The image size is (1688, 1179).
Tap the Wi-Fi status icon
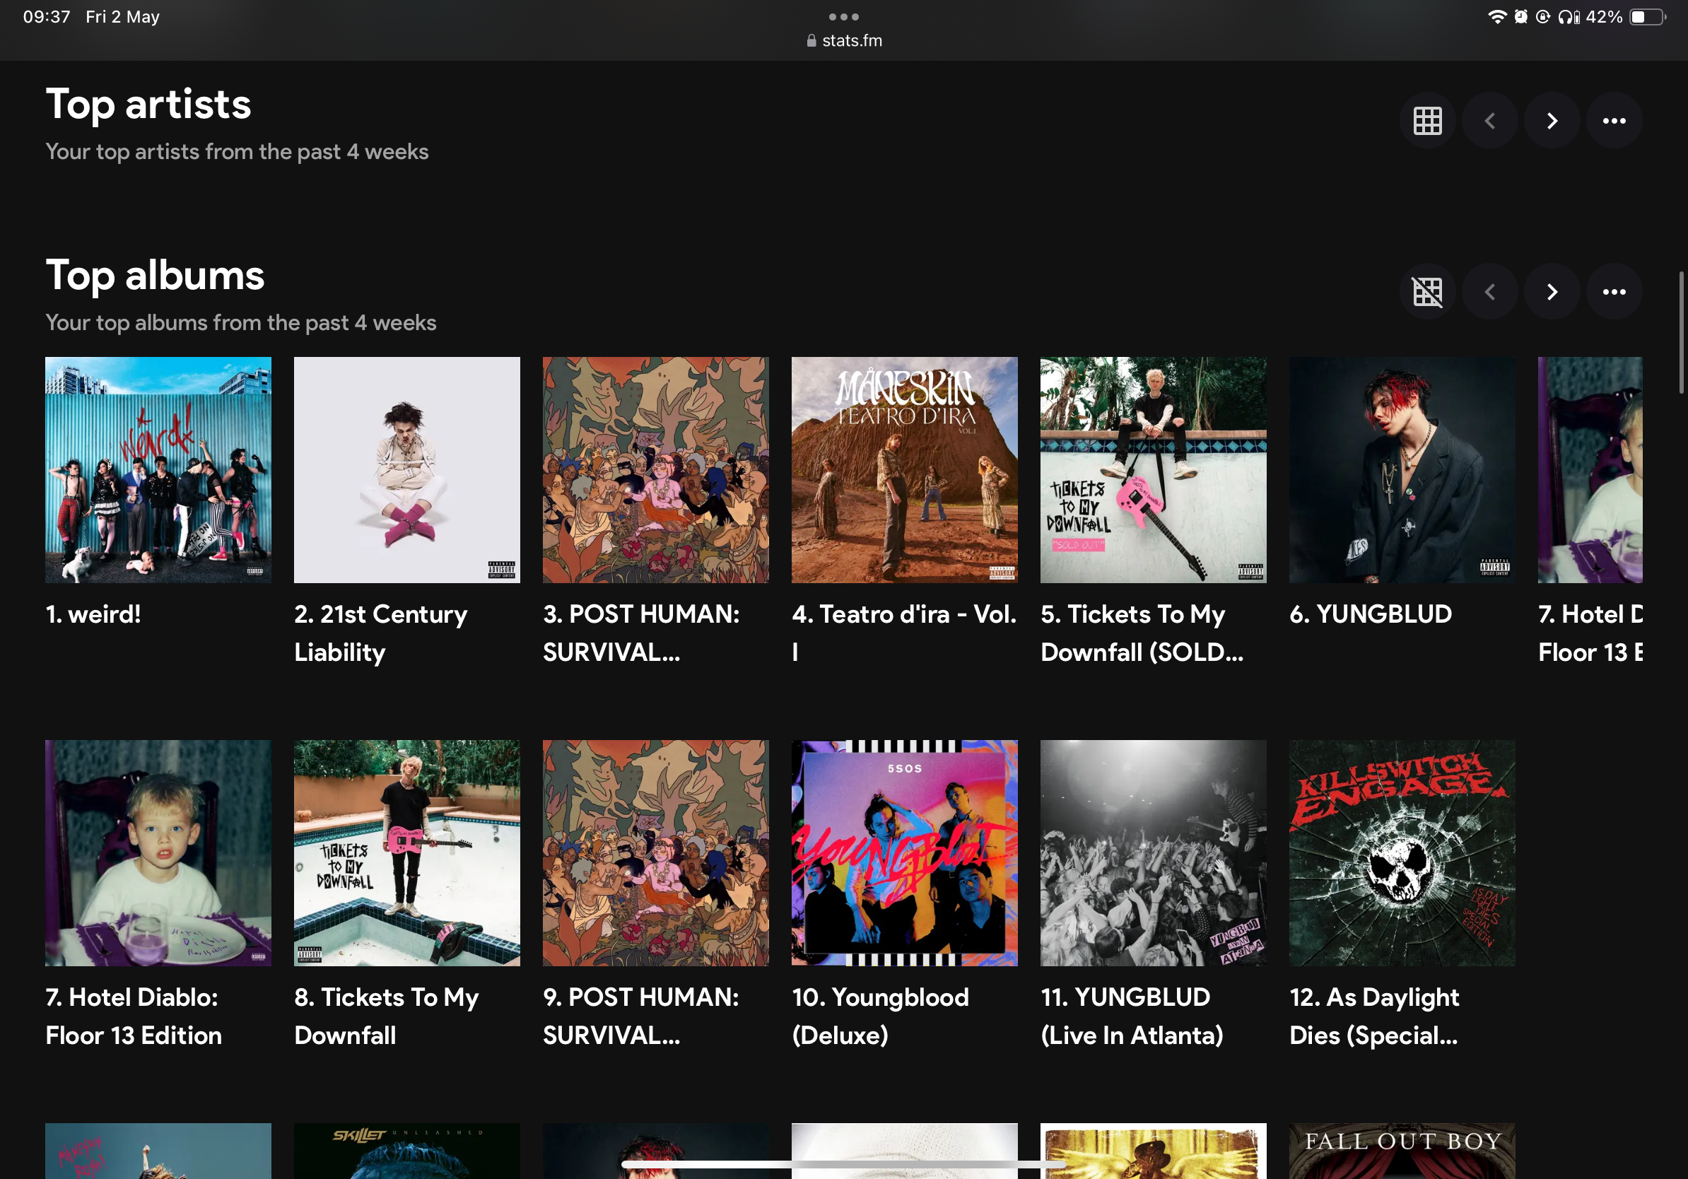click(x=1496, y=16)
